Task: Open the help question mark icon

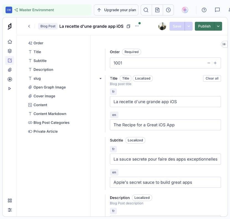Action: [204, 10]
